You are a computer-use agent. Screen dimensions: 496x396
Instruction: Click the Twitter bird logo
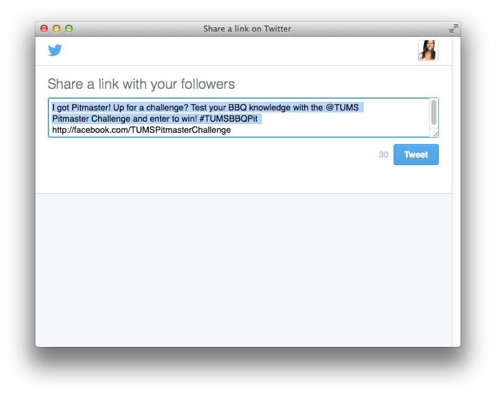coord(55,50)
